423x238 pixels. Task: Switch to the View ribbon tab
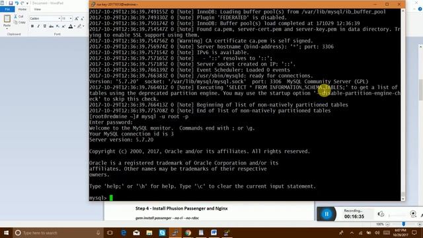pyautogui.click(x=37, y=9)
